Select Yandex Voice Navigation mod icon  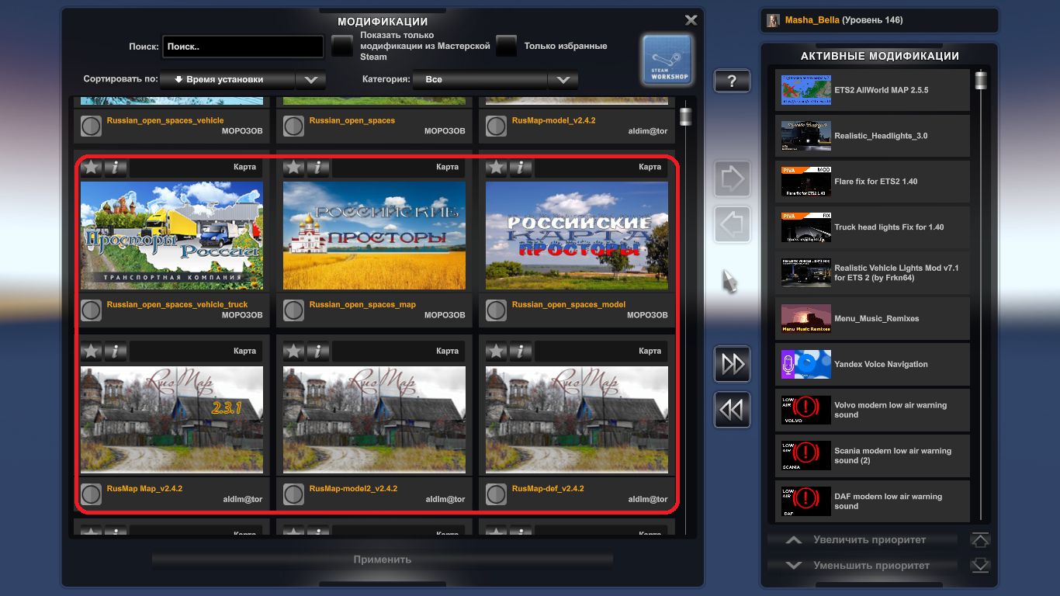pyautogui.click(x=806, y=364)
